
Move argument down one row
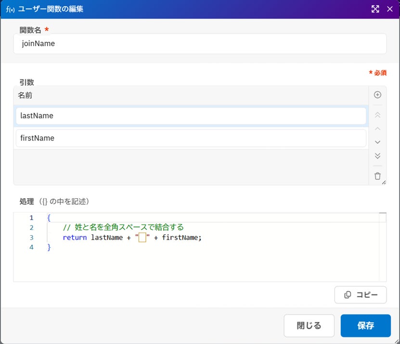(x=377, y=142)
